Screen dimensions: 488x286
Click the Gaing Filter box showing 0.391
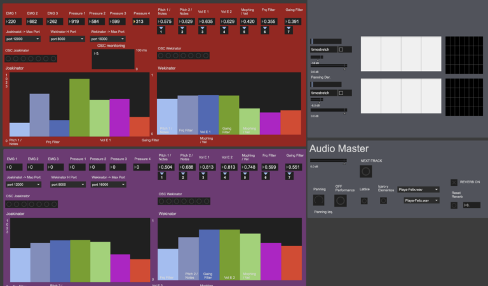coord(293,22)
